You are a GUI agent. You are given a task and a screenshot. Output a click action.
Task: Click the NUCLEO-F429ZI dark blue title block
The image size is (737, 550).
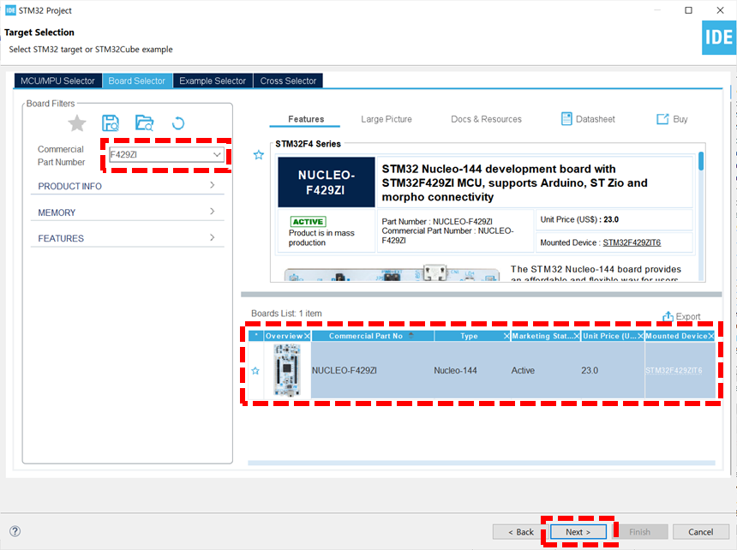[x=327, y=182]
